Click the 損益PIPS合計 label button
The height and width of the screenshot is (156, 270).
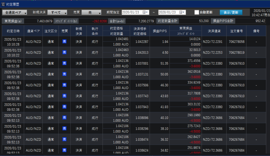223,21
